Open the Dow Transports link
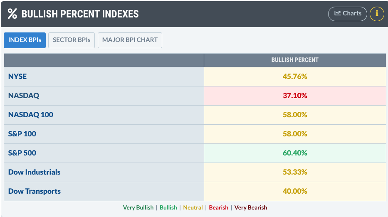This screenshot has width=388, height=217. point(35,191)
